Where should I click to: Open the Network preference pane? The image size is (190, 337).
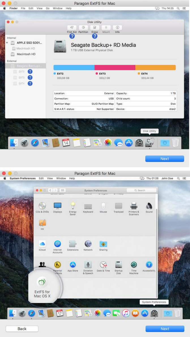(x=88, y=244)
